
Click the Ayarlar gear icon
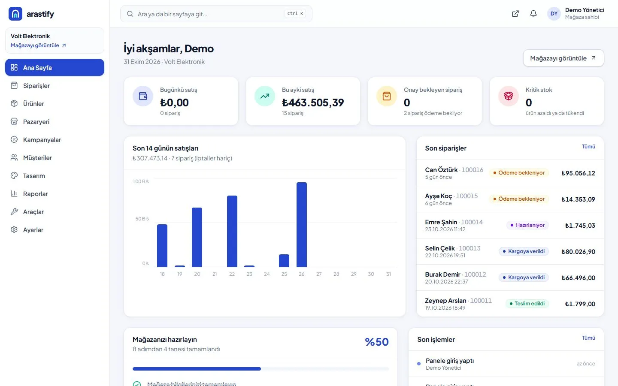(x=14, y=229)
